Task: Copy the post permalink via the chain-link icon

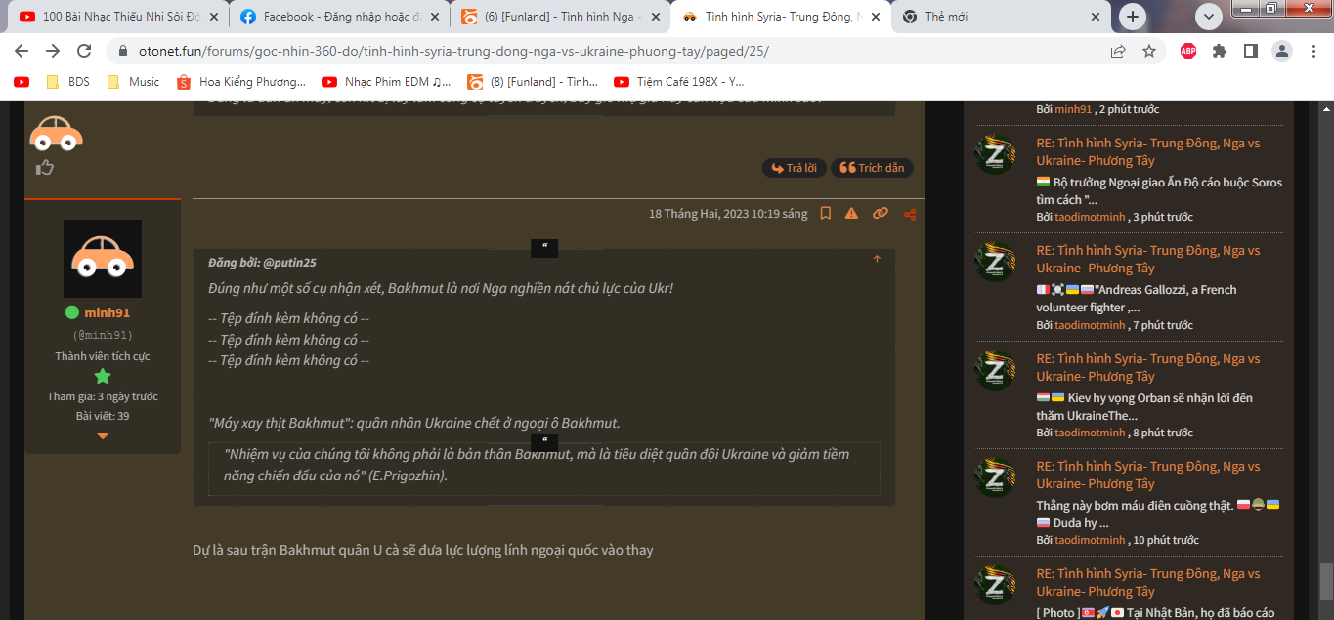Action: click(881, 213)
